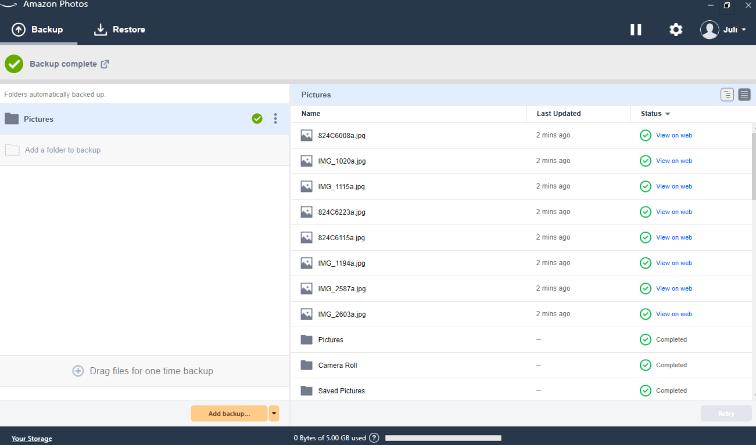Pause the backup with the pause icon
The image size is (756, 445).
pos(636,30)
